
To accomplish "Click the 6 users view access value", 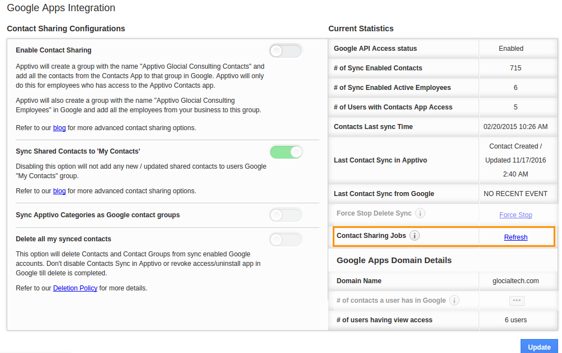I will (516, 320).
